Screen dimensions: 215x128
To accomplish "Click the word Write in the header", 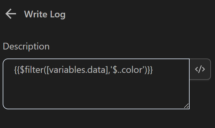I will tap(36, 14).
